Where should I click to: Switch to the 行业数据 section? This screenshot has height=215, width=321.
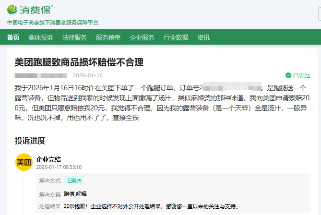coord(176,37)
